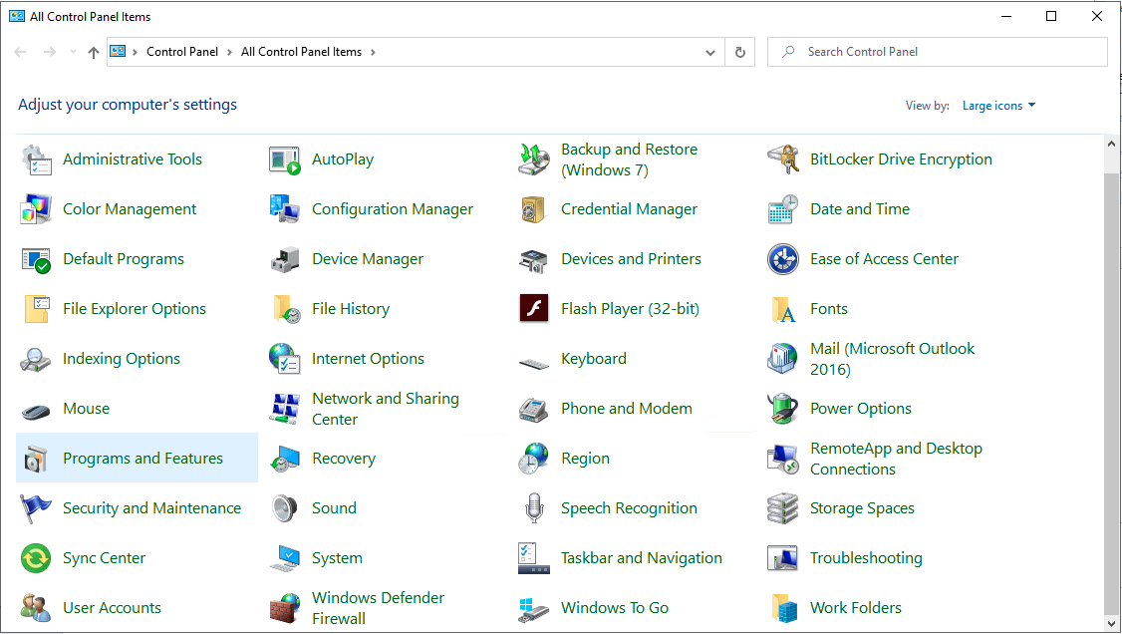
Task: Refresh the Control Panel view
Action: 740,52
